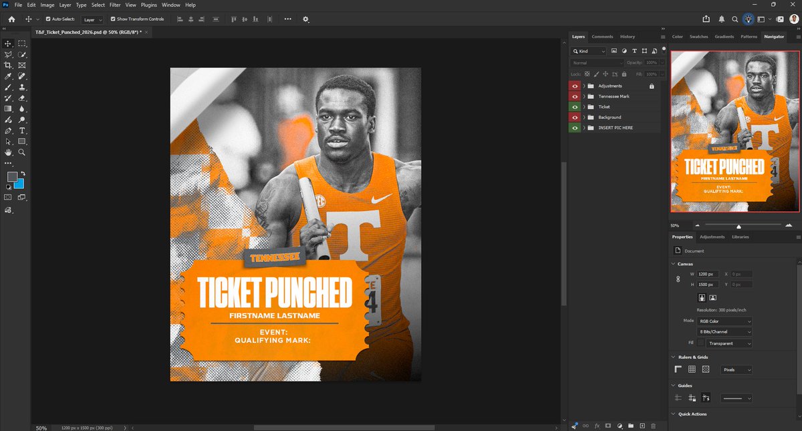Click the canvas Width input field
This screenshot has width=802, height=431.
pos(708,274)
